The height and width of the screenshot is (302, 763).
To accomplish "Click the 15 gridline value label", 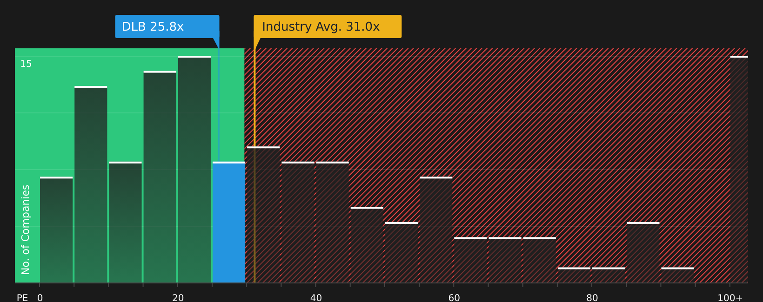I will (26, 64).
